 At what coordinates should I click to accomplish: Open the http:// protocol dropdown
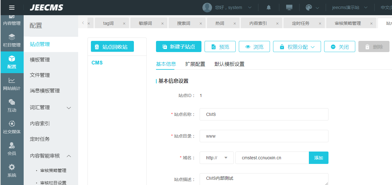click(217, 158)
